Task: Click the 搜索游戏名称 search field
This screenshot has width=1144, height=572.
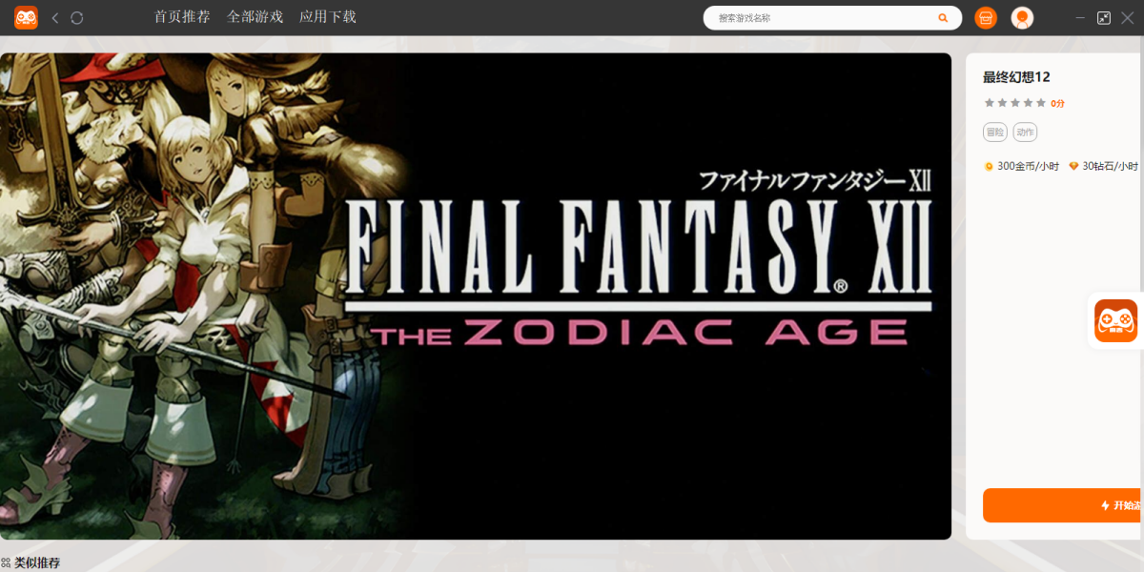Action: click(x=820, y=18)
